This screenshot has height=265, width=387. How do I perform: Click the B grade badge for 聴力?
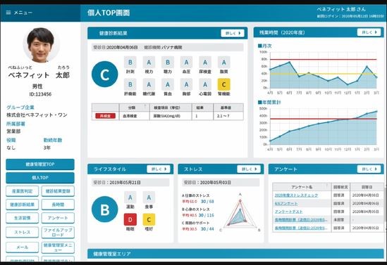point(168,63)
